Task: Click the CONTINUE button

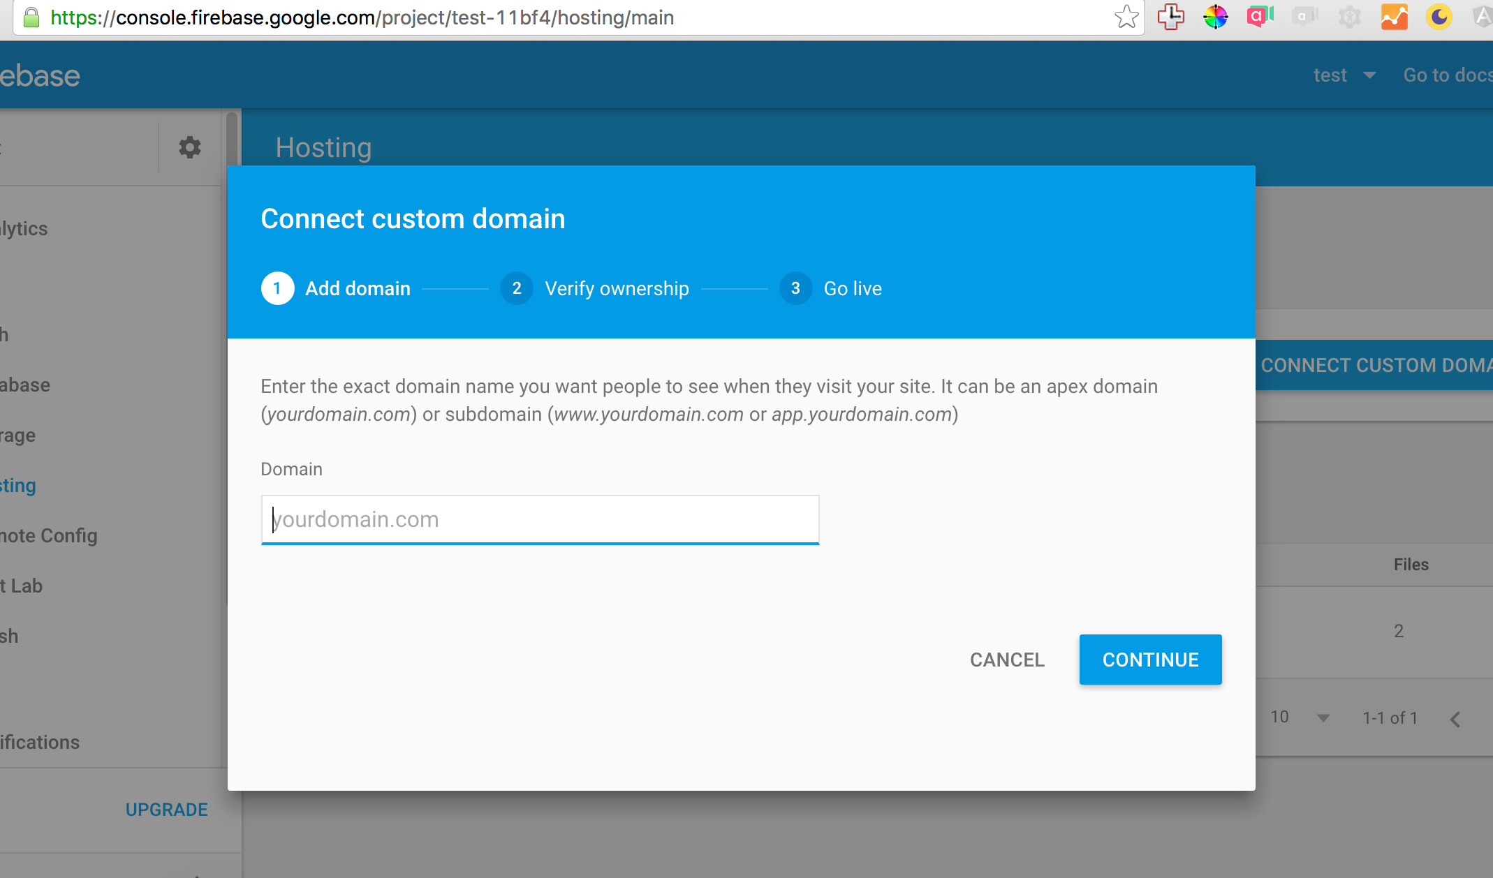Action: click(1150, 660)
